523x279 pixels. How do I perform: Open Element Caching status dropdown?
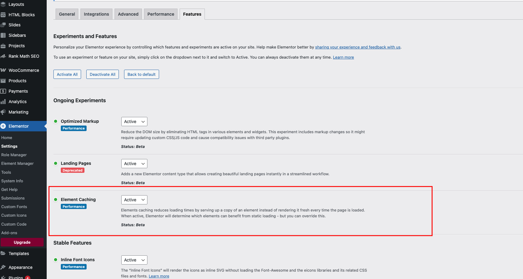click(134, 200)
